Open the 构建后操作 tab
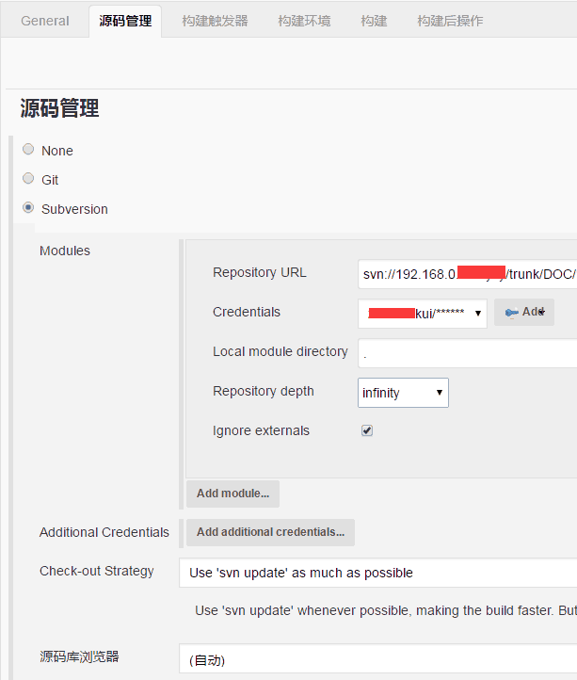Image resolution: width=577 pixels, height=680 pixels. pyautogui.click(x=450, y=21)
